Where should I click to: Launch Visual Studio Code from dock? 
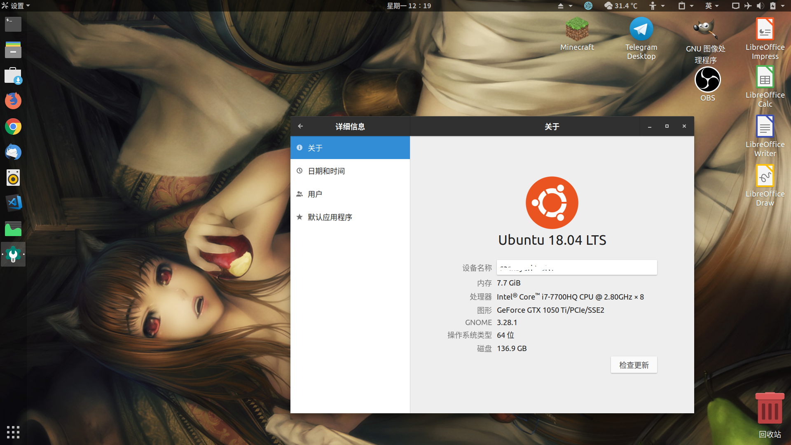(x=13, y=203)
